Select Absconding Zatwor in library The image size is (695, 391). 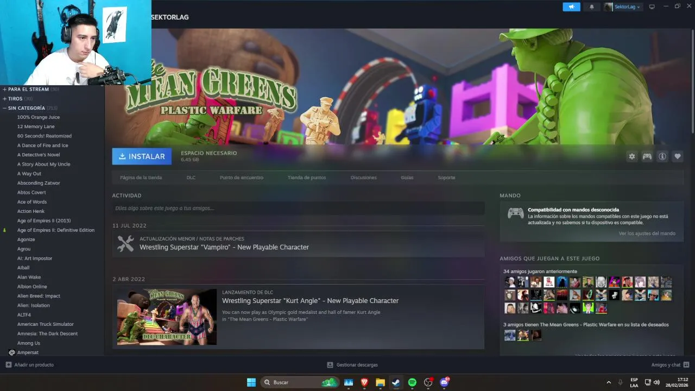click(39, 183)
